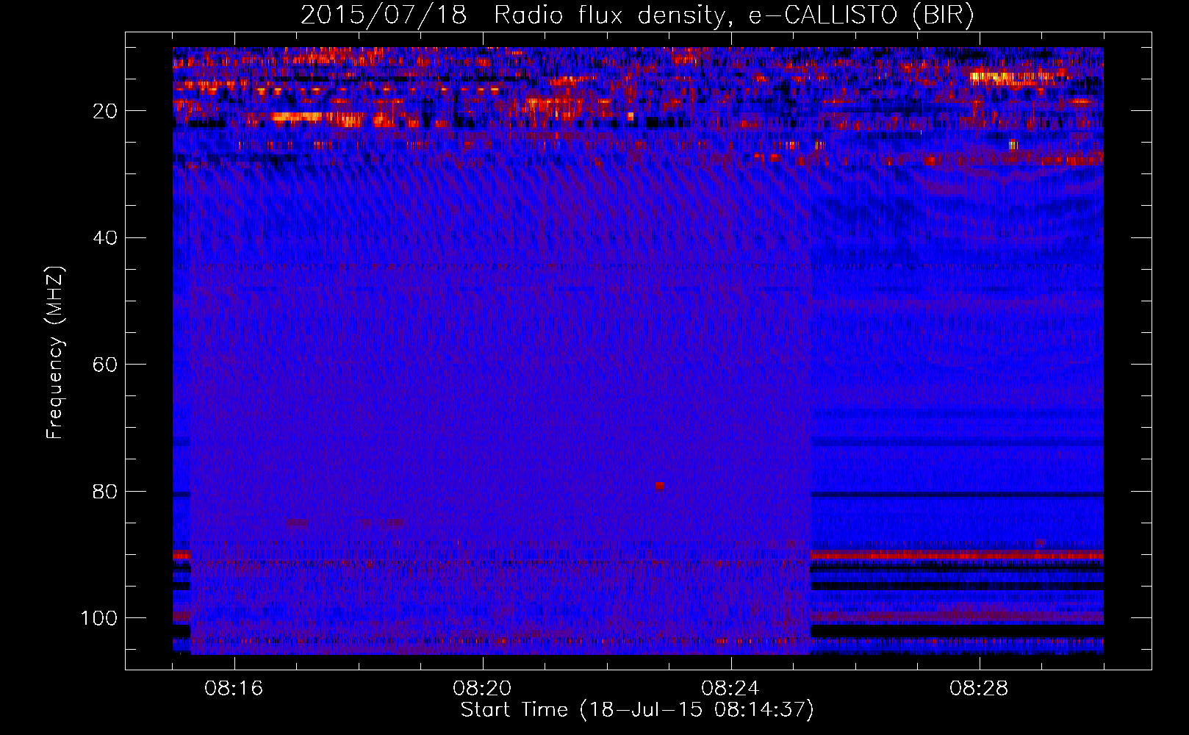
Task: Click the 'Start Time (18-Jul-15 08:14:37)' axis label
Action: tap(637, 710)
